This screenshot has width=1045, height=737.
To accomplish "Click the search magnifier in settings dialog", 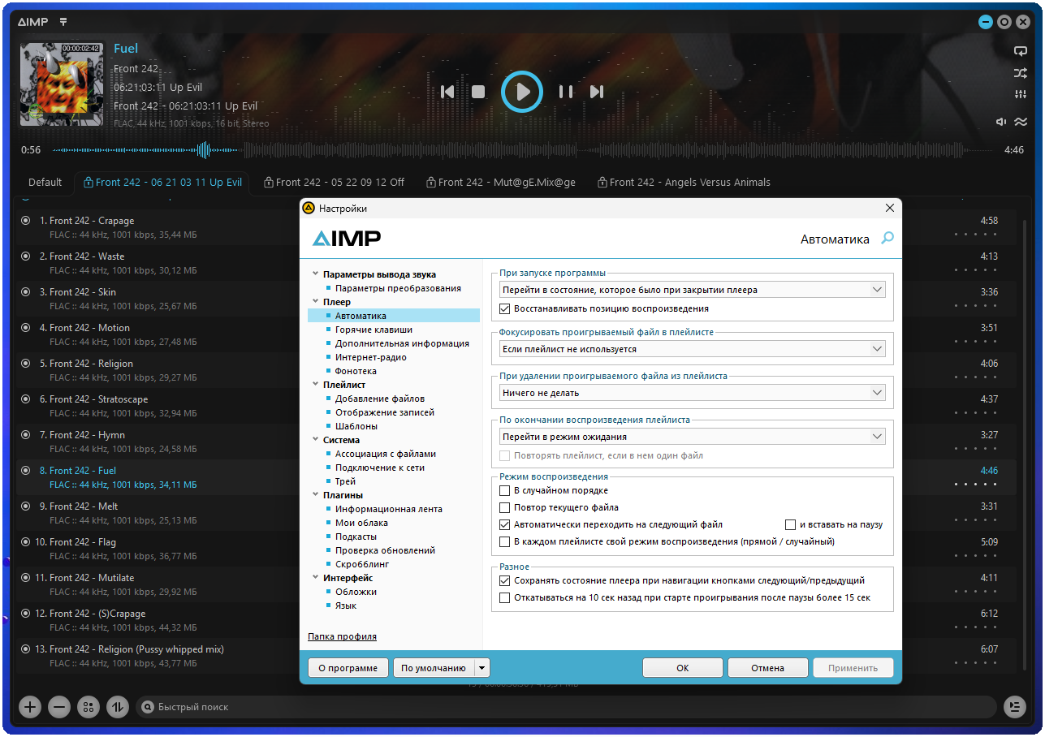I will (887, 239).
